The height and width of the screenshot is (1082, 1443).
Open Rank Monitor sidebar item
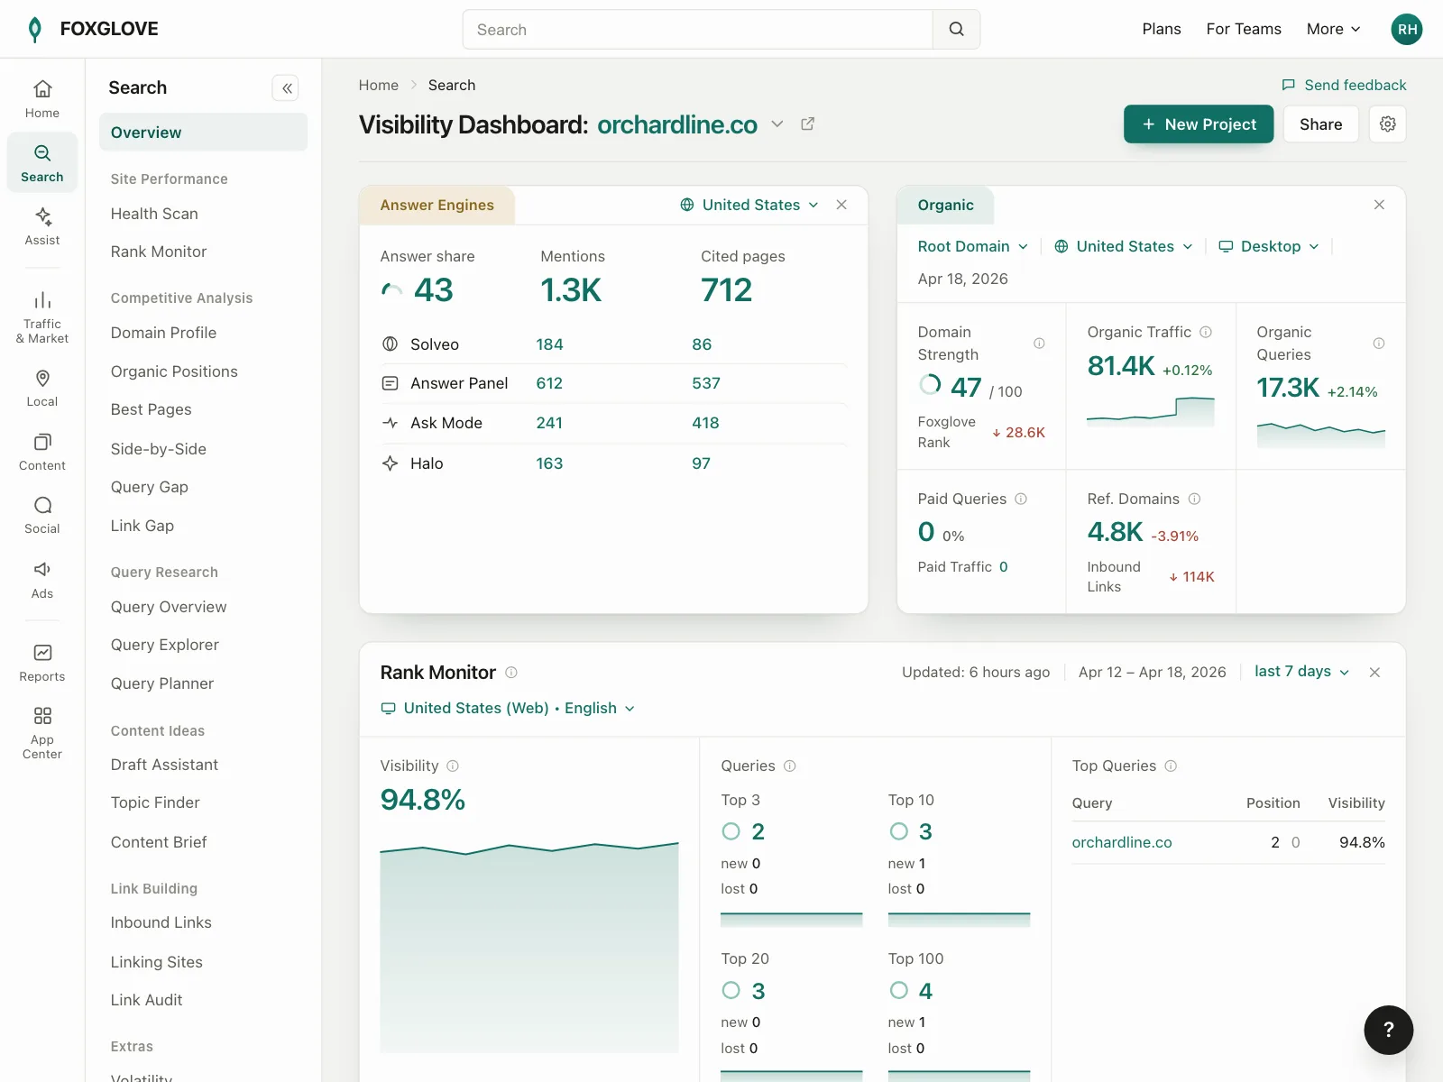(x=159, y=252)
